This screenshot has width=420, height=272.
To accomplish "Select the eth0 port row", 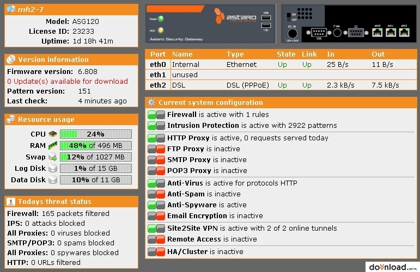I will point(281,64).
